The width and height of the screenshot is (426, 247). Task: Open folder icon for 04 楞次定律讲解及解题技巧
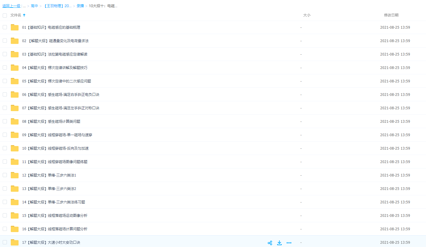tap(15, 68)
